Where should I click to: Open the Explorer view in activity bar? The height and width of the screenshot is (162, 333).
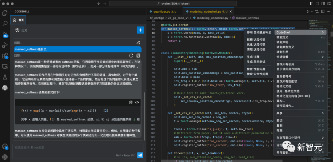point(5,13)
